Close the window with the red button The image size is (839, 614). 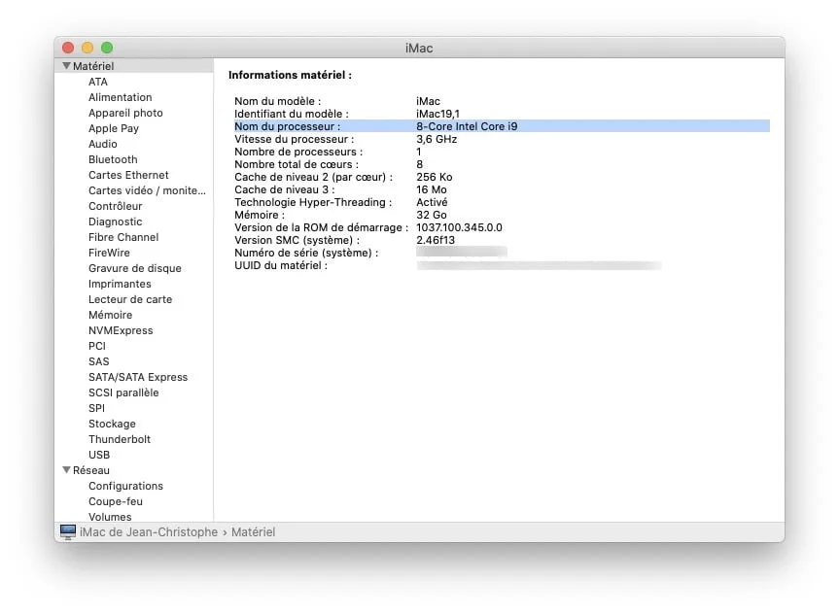click(x=68, y=48)
